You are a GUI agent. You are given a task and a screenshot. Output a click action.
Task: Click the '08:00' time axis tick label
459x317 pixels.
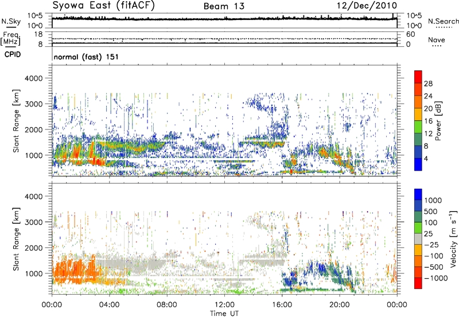(x=167, y=305)
